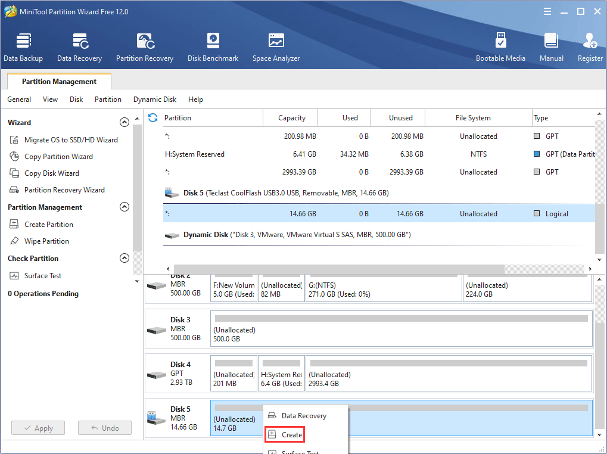The height and width of the screenshot is (454, 607).
Task: Select the 200.98 MB unallocated row
Action: click(379, 136)
